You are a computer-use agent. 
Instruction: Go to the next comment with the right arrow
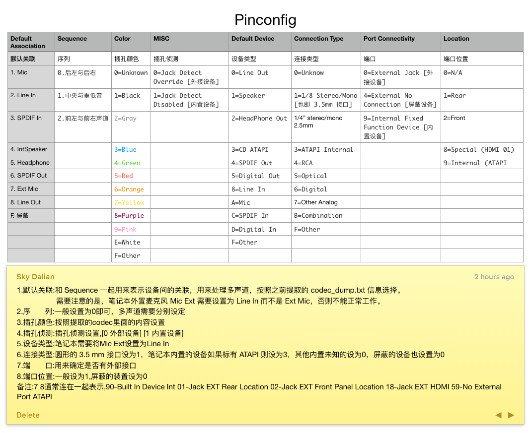coord(511,415)
